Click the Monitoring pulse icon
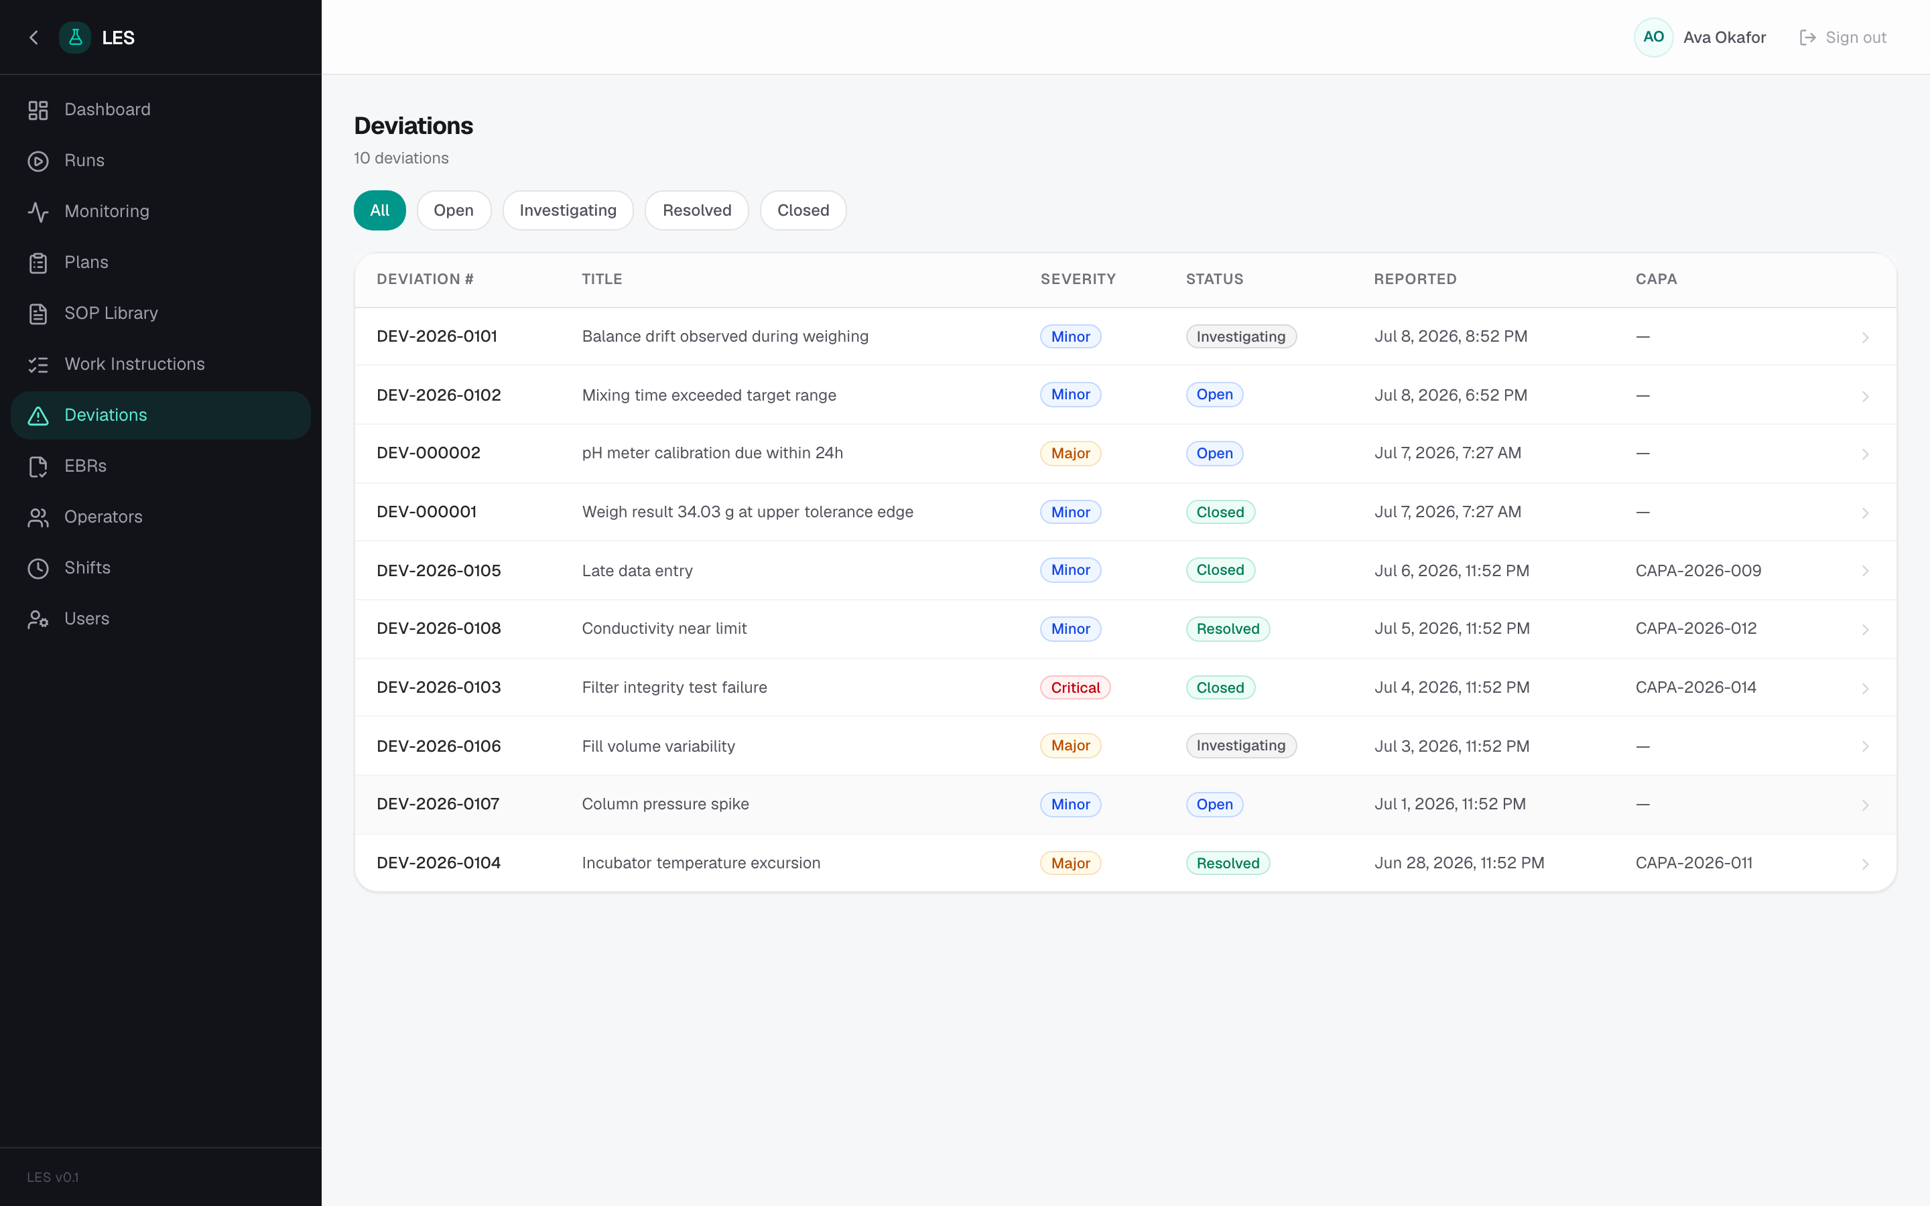The height and width of the screenshot is (1206, 1930). [38, 211]
